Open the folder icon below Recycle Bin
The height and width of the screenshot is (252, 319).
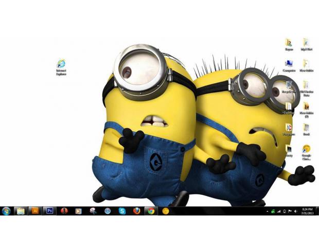tap(289, 108)
